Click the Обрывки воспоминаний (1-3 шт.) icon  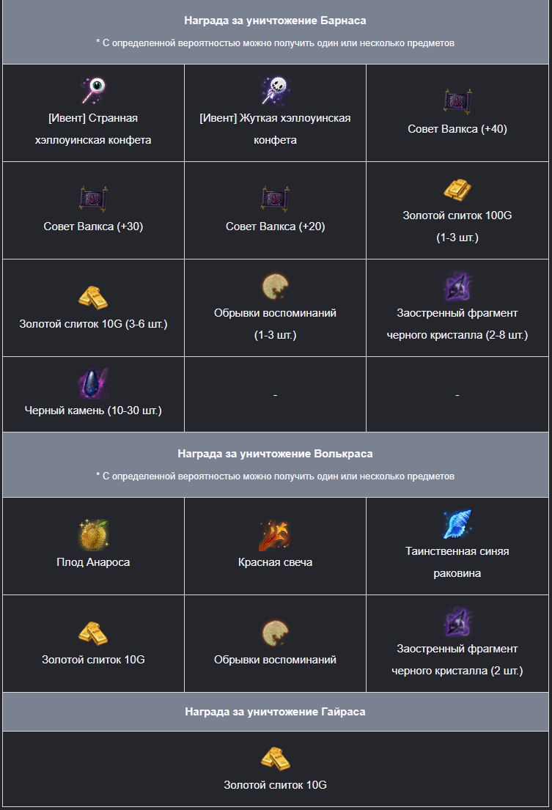(x=275, y=286)
